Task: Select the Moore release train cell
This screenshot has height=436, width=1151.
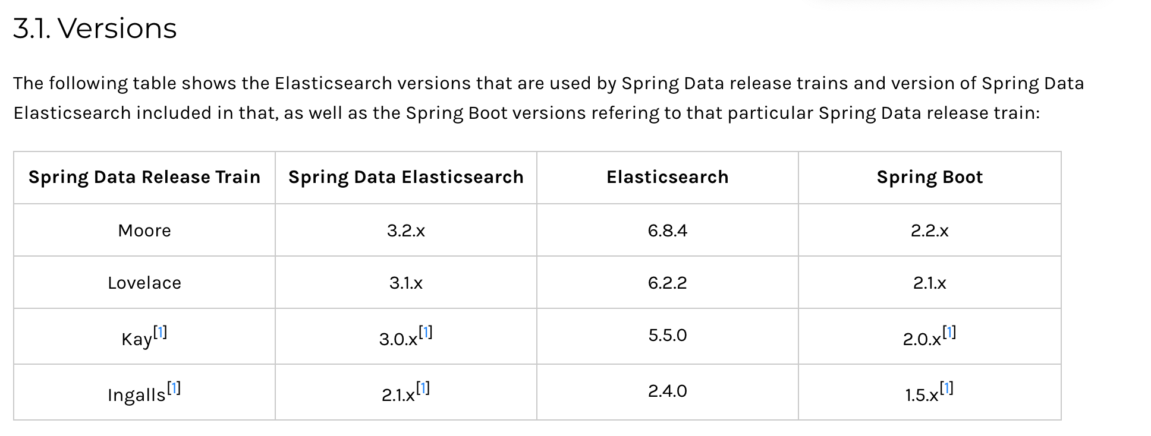Action: (x=144, y=230)
